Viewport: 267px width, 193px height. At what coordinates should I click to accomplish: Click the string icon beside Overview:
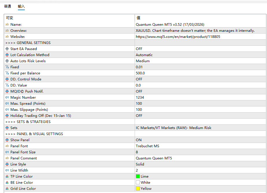[x=7, y=30]
